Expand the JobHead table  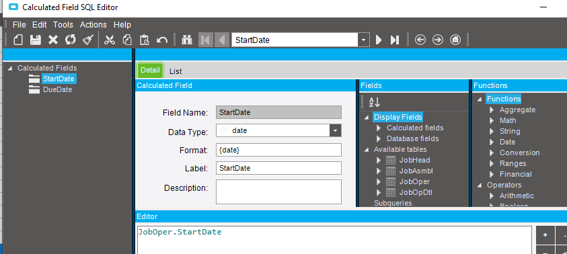point(379,160)
